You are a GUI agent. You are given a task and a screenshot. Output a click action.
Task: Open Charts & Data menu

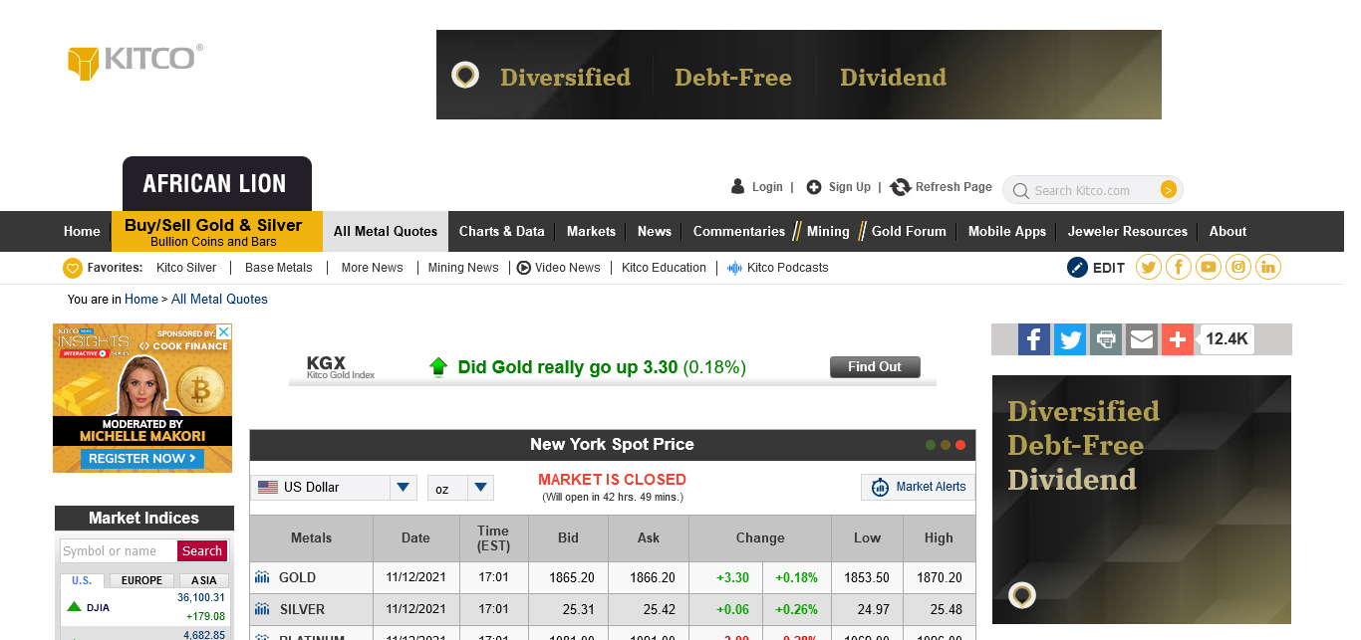click(501, 231)
